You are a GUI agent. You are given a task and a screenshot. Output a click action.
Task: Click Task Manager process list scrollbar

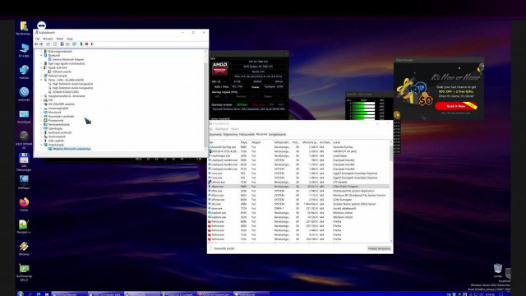click(391, 192)
